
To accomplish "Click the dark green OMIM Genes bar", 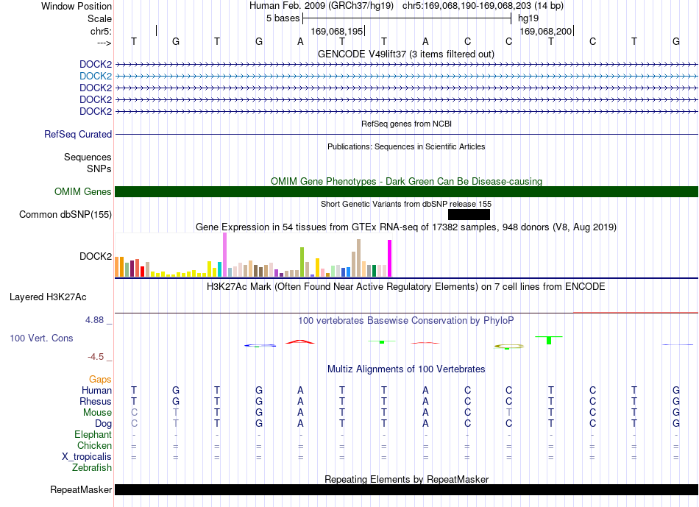I will click(x=406, y=192).
